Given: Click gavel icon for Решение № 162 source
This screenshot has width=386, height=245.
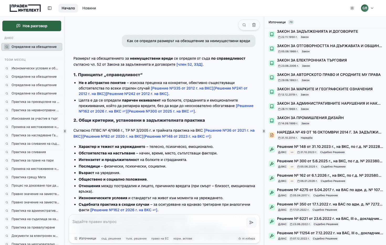Looking at the screenshot, I should coord(272,178).
